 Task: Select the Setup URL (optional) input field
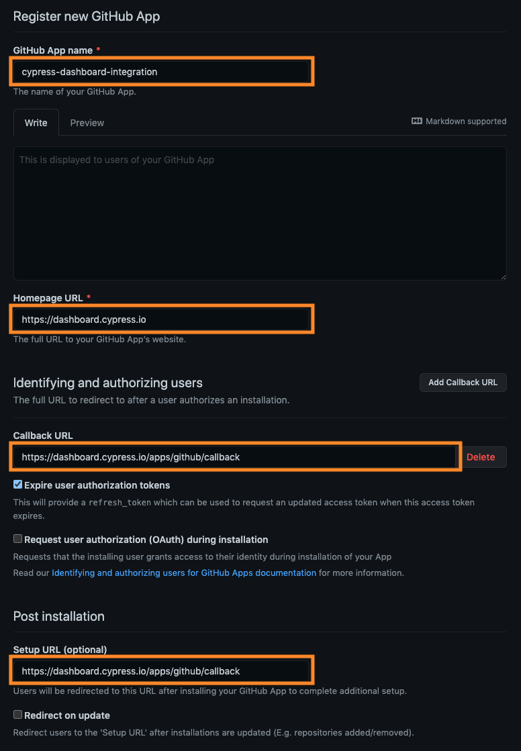(161, 669)
